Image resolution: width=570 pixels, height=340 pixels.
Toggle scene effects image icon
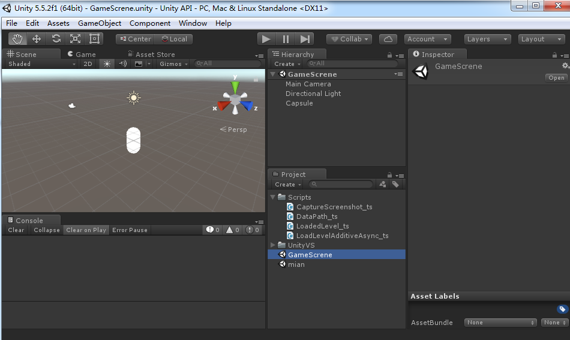139,64
